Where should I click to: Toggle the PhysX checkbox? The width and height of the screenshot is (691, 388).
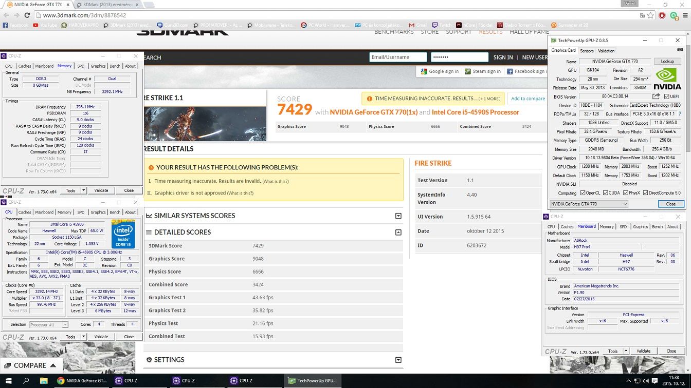click(x=625, y=193)
